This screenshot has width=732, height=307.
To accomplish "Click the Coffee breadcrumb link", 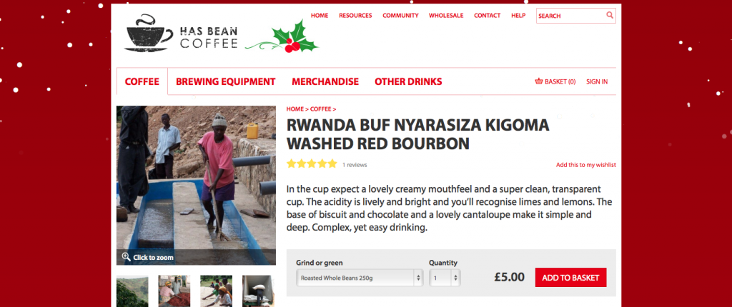I will point(321,109).
